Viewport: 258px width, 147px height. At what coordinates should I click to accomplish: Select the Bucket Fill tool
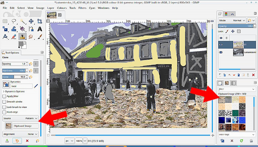(x=22, y=29)
